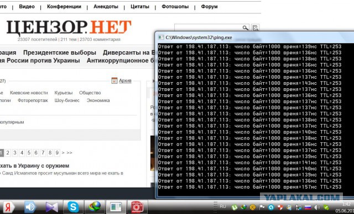Screen dimensions: 354x214
Task: Click the uTorrent tray icon
Action: (x=235, y=207)
